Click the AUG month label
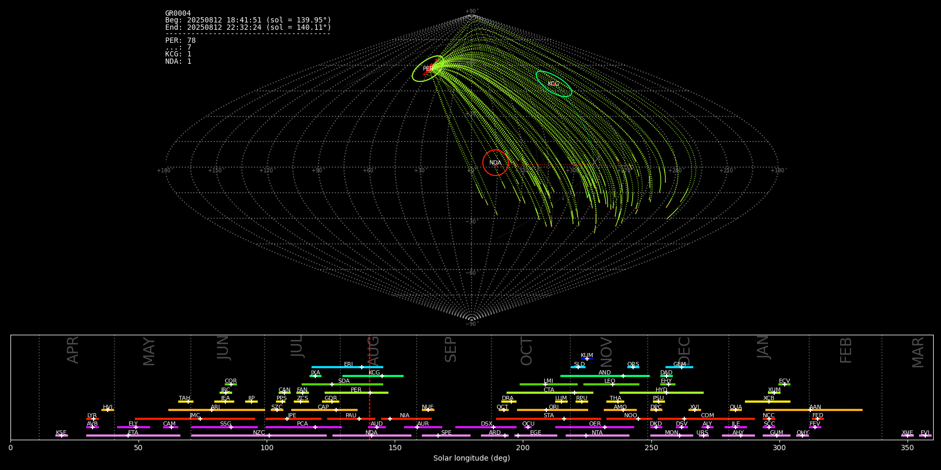Screen dimensions: 941x470 374,350
